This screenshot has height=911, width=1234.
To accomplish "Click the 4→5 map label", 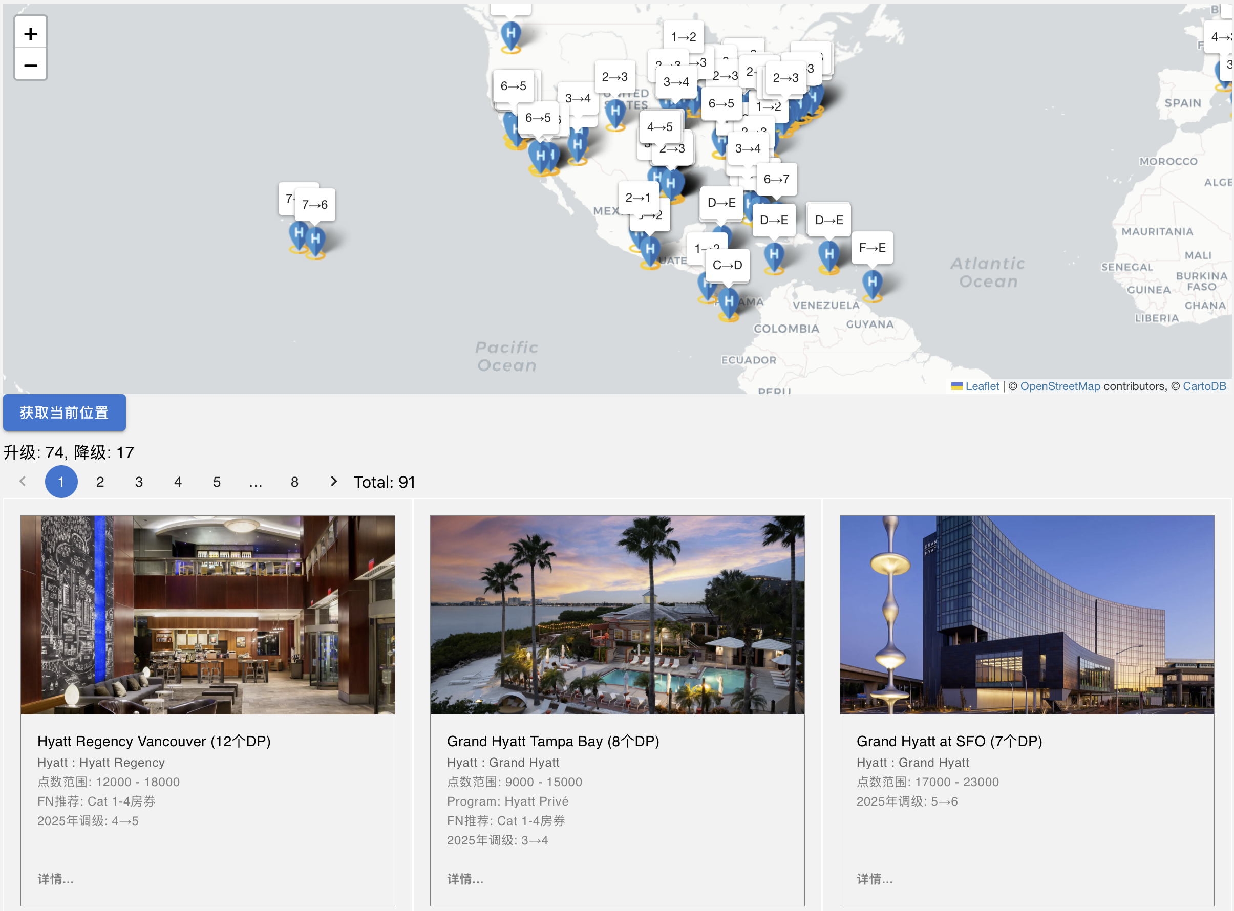I will [x=659, y=127].
